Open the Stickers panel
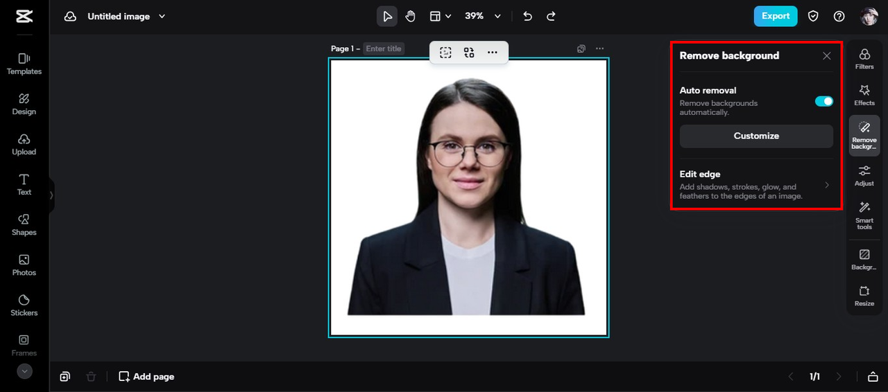The image size is (888, 392). [x=24, y=305]
